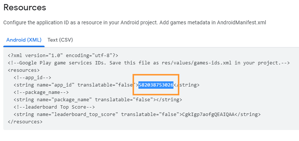299x141 pixels.
Task: Click AndroidManifest.xml in the description text
Action: coord(242,23)
